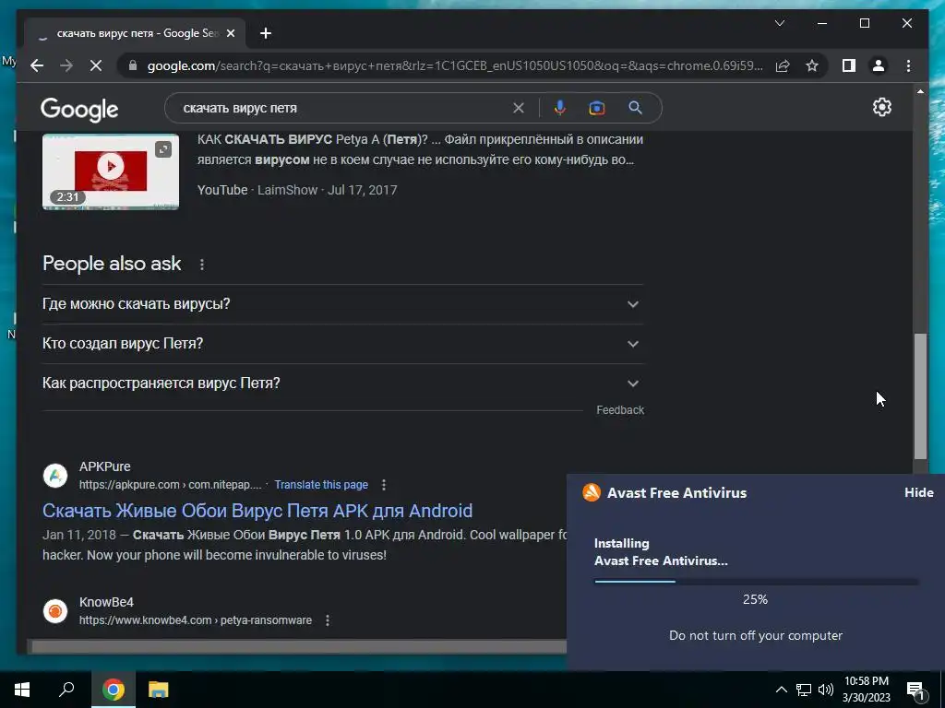Go to Google home via logo

point(79,110)
